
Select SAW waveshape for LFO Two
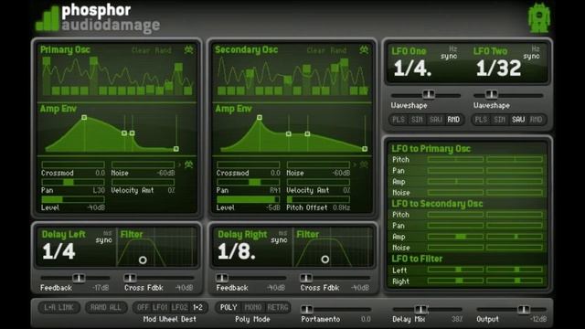[518, 120]
